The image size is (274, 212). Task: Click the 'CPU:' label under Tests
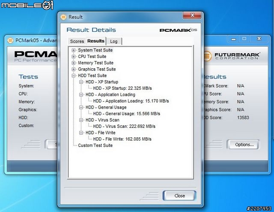tap(23, 94)
